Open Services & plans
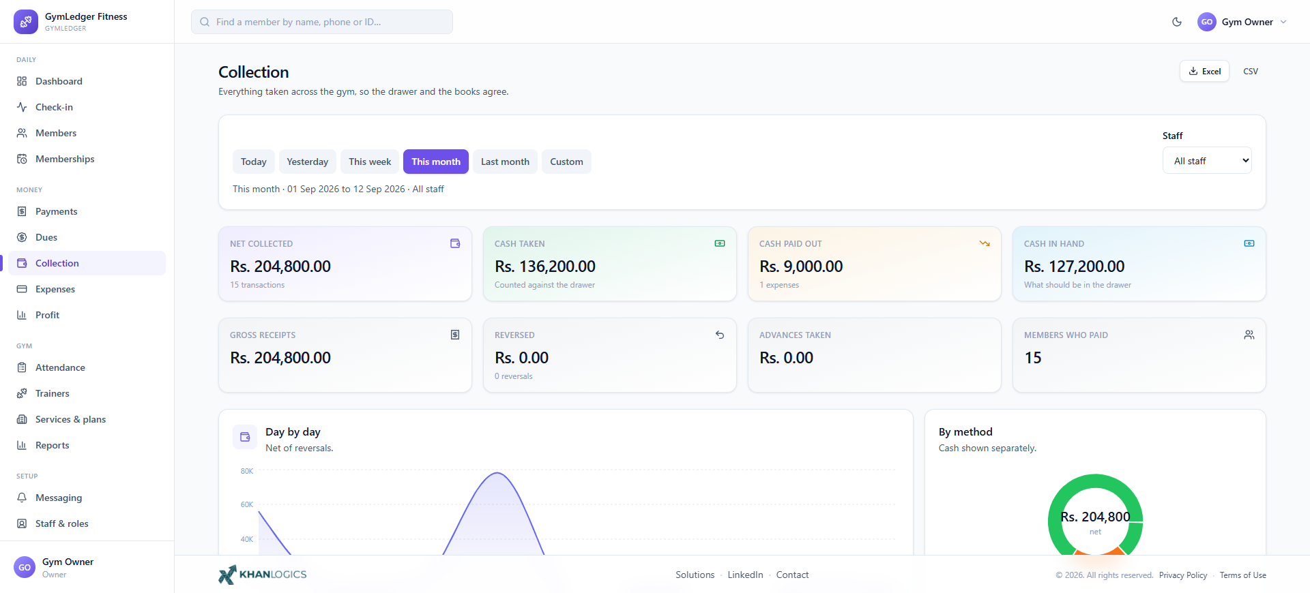This screenshot has width=1310, height=593. 87,419
